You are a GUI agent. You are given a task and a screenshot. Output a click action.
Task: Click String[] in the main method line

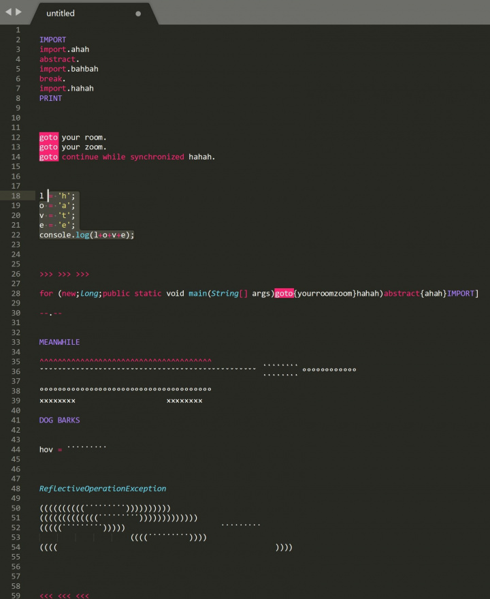coord(229,294)
